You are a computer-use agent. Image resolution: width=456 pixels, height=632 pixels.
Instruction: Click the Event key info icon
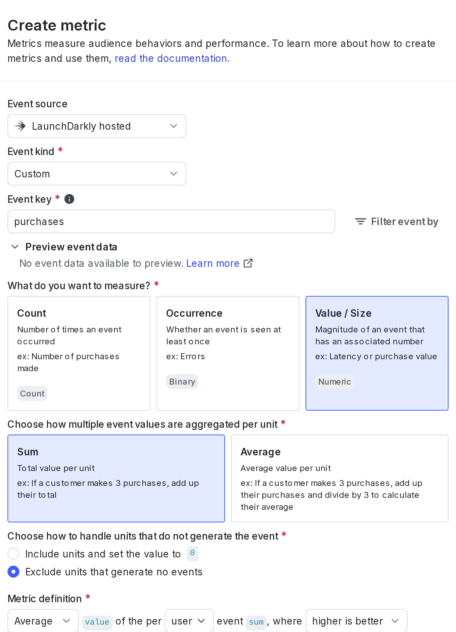coord(69,199)
